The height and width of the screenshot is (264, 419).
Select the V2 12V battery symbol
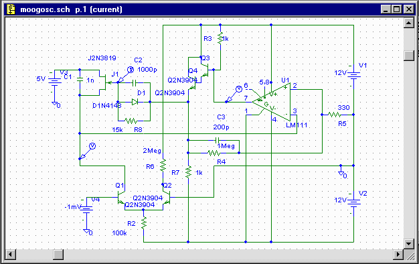click(353, 203)
